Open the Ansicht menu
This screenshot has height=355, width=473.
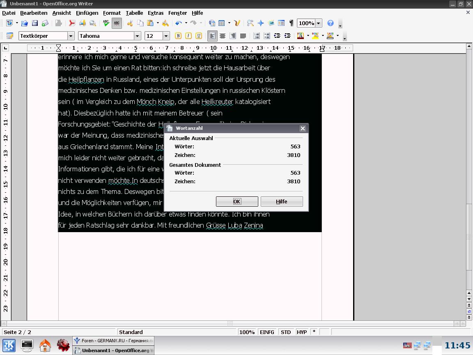62,13
